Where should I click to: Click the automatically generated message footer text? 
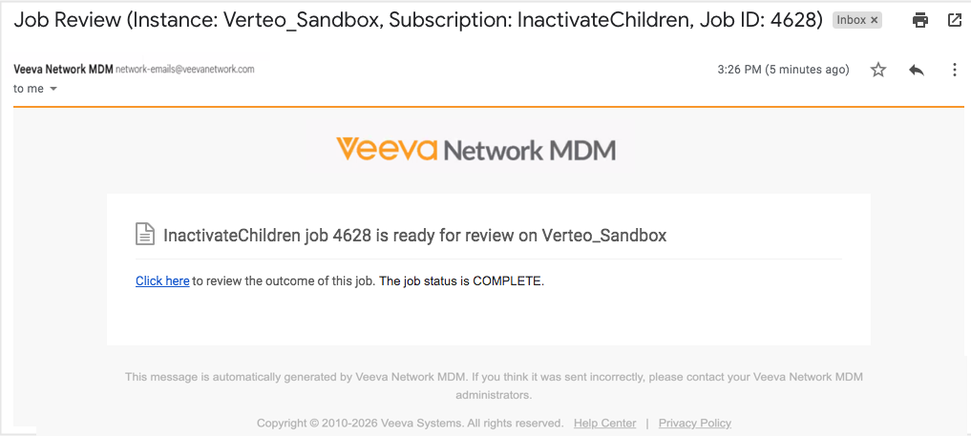click(x=494, y=385)
